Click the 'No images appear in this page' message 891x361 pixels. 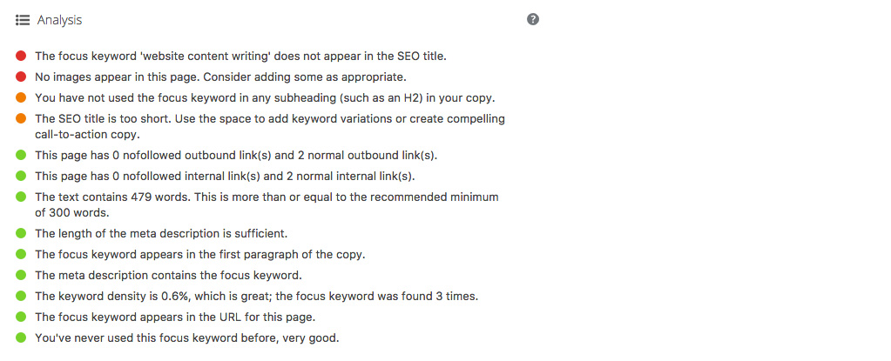pos(220,77)
